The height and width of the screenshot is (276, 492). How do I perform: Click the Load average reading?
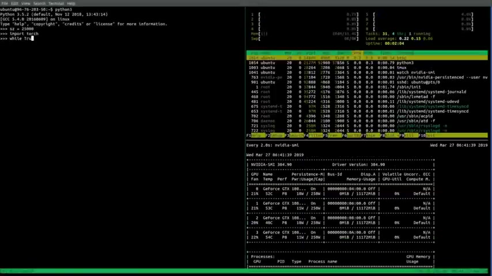click(399, 39)
